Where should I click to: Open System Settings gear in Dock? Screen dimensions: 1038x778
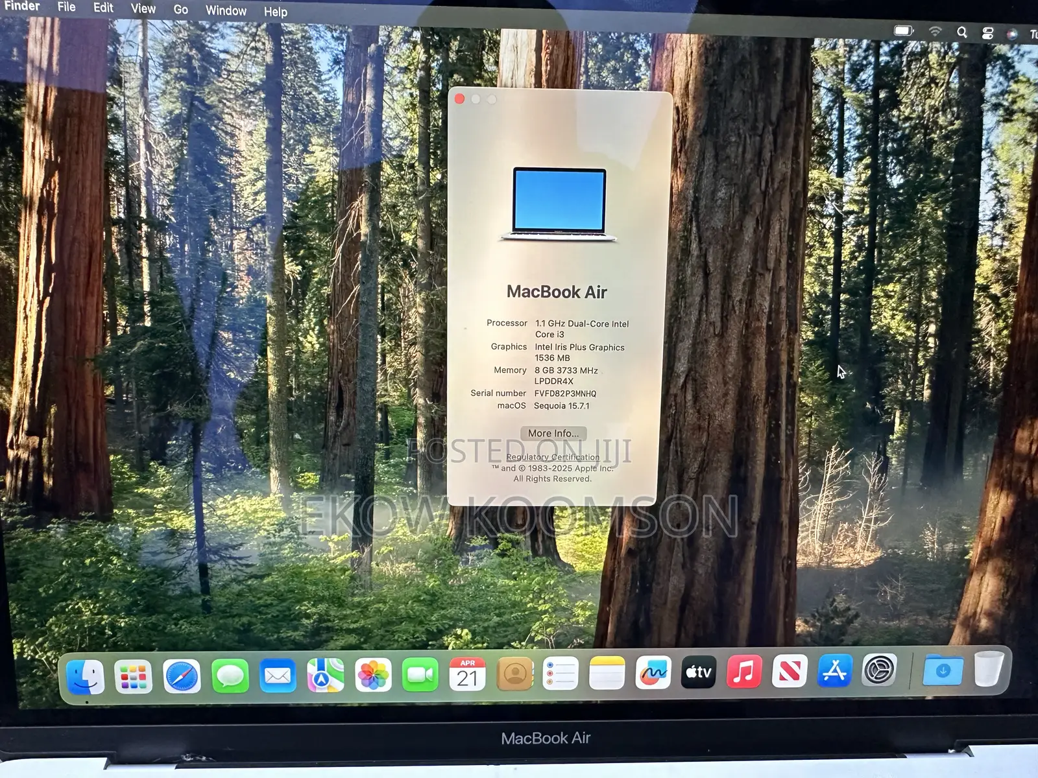tap(880, 670)
